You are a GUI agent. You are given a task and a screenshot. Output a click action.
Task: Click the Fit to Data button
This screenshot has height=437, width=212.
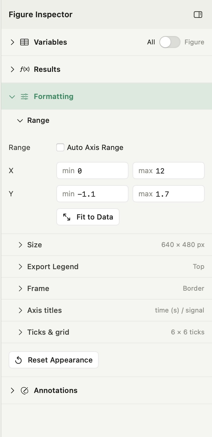click(88, 217)
